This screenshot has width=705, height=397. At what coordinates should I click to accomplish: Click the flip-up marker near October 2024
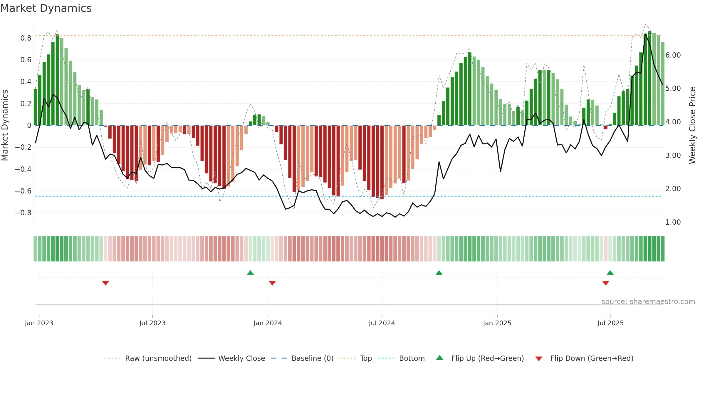(x=439, y=273)
